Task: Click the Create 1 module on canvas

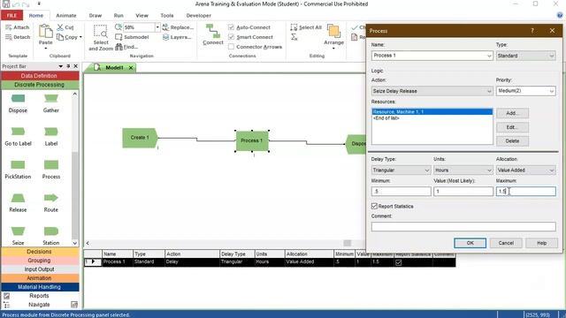Action: (140, 138)
